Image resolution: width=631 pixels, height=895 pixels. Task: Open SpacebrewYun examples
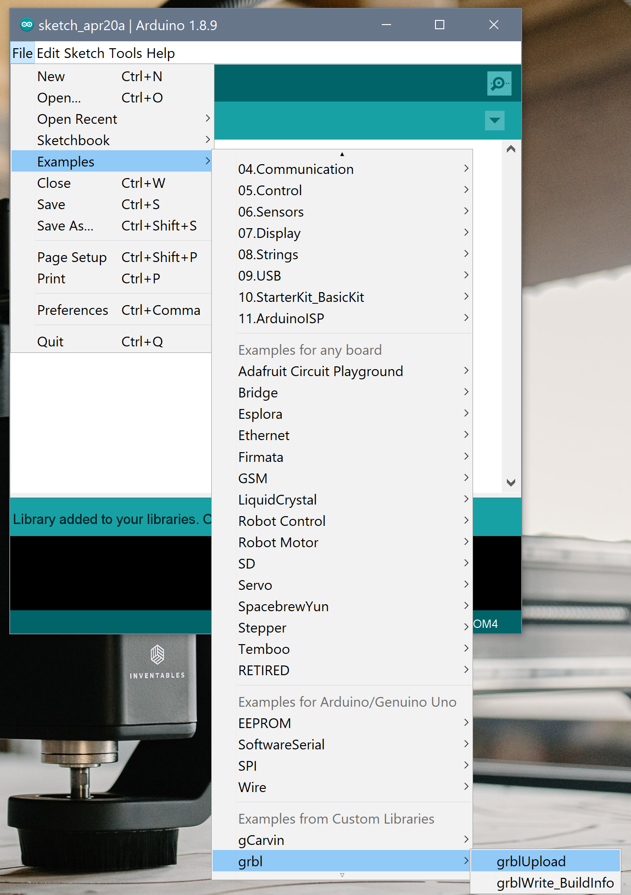click(342, 607)
